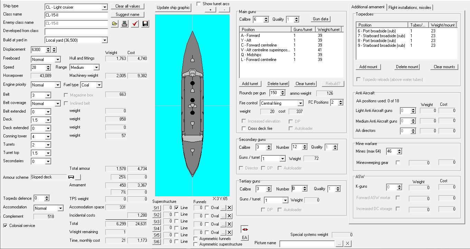Click the red checkmark validate icon
Image resolution: width=470 pixels, height=249 pixels.
(135, 24)
